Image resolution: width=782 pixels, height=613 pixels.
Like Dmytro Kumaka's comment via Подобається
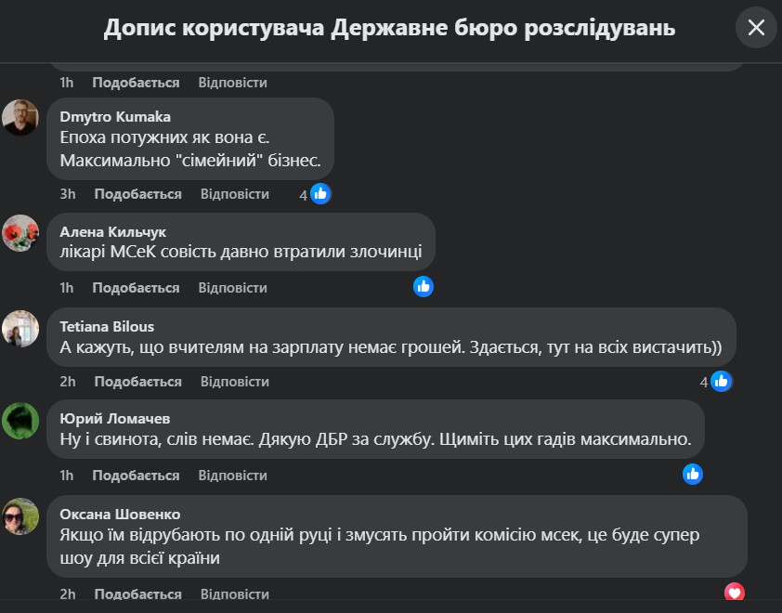[x=137, y=194]
